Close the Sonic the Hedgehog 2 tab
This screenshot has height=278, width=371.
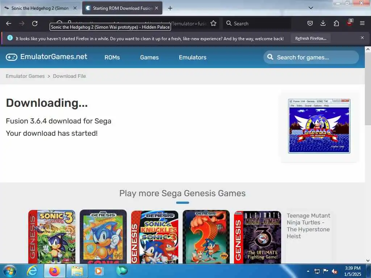tap(75, 8)
